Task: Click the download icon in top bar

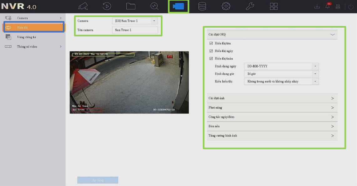Action: (317, 6)
